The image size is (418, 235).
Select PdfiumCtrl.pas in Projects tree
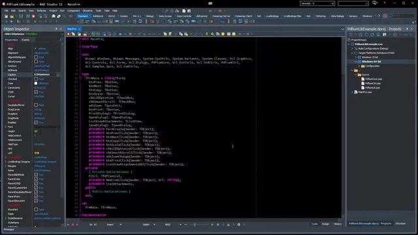point(373,84)
